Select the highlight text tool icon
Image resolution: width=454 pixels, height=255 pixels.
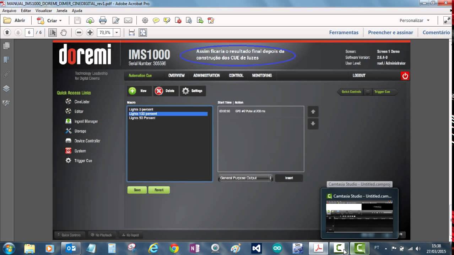tap(167, 21)
